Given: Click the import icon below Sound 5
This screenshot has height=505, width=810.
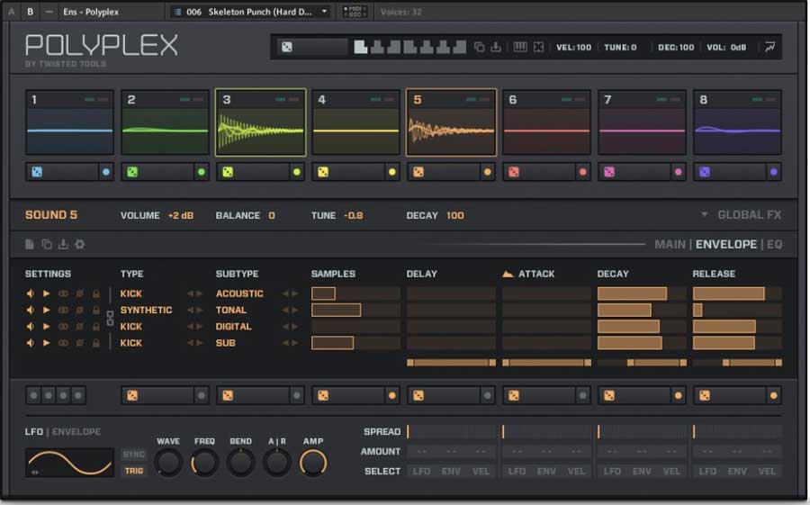Looking at the screenshot, I should pos(63,244).
